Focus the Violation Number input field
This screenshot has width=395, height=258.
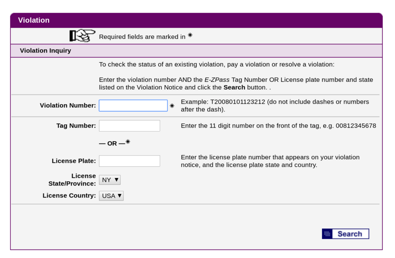click(x=133, y=106)
